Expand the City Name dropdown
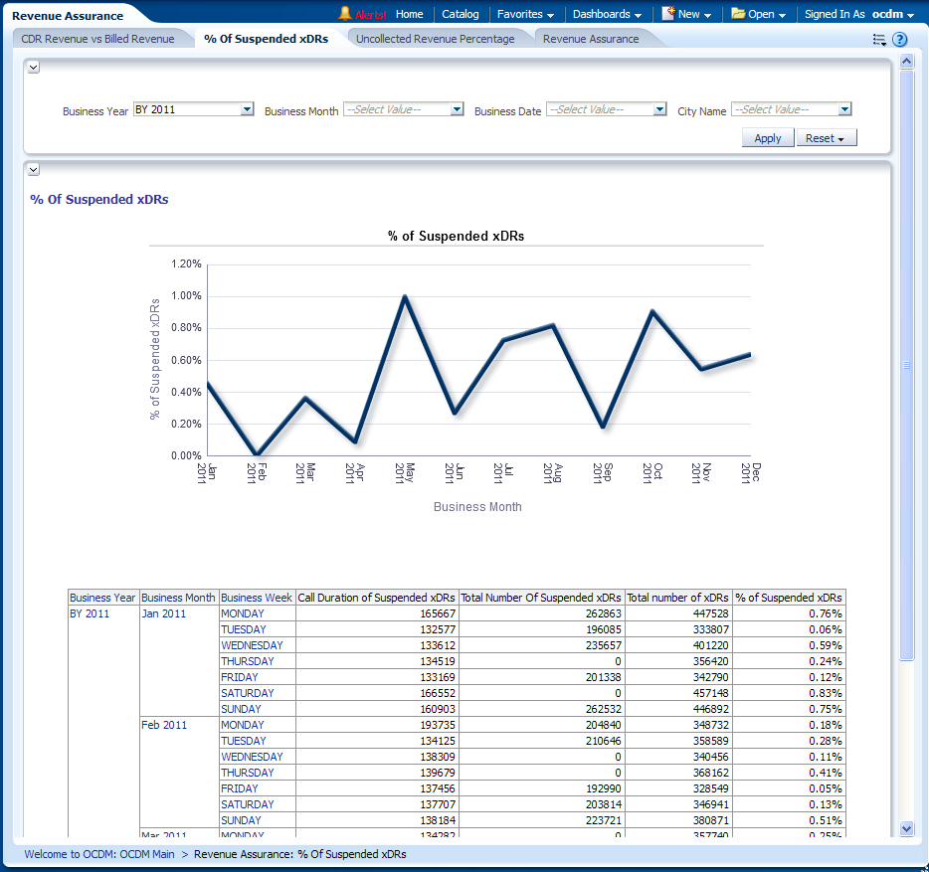Screen dimensions: 929x872 point(844,110)
